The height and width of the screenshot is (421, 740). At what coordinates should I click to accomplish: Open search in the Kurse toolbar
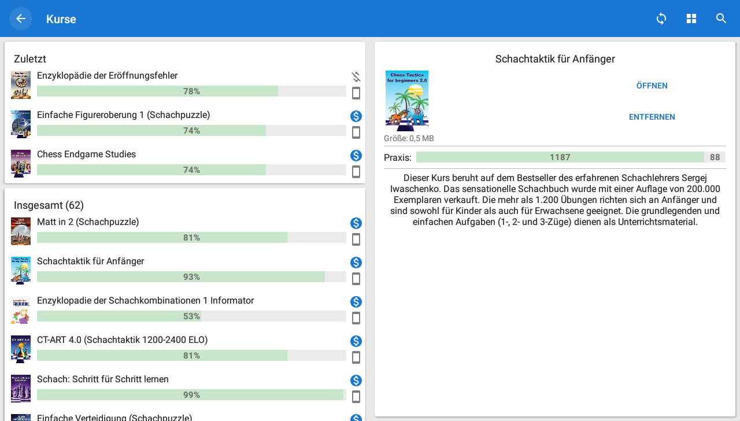(721, 19)
